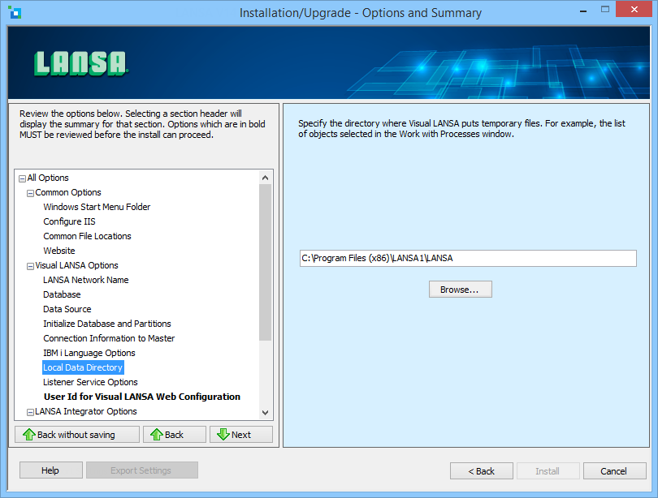Select the All Options header
This screenshot has width=658, height=498.
[x=48, y=178]
